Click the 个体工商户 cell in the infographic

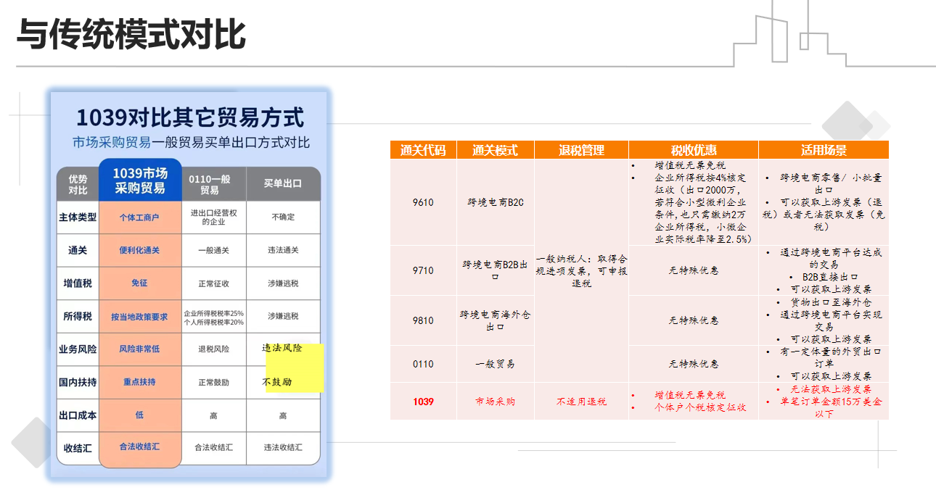click(x=139, y=217)
